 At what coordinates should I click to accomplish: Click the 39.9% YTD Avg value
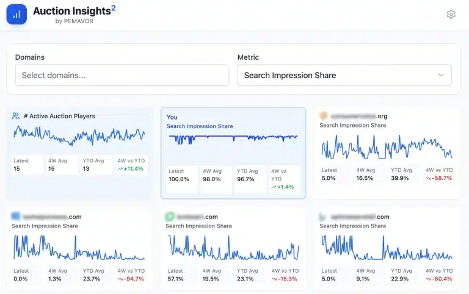[400, 178]
